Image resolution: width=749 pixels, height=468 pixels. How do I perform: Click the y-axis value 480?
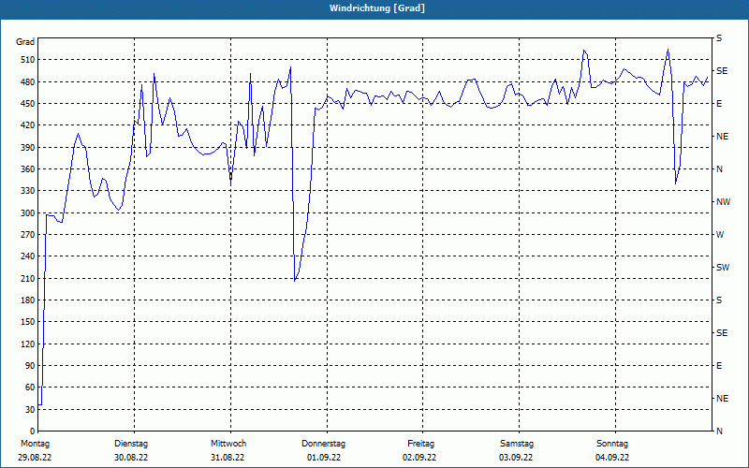coord(28,81)
